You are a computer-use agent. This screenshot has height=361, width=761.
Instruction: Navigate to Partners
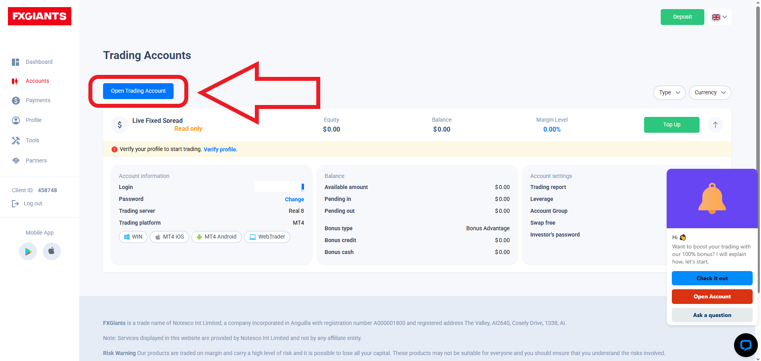[36, 160]
